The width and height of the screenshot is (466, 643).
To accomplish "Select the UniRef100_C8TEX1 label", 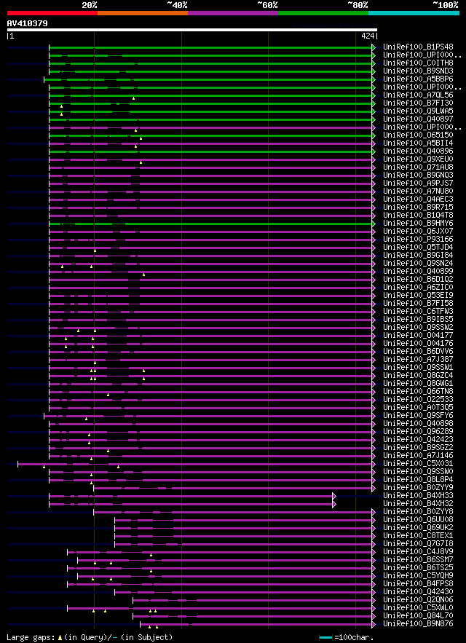I will (418, 537).
